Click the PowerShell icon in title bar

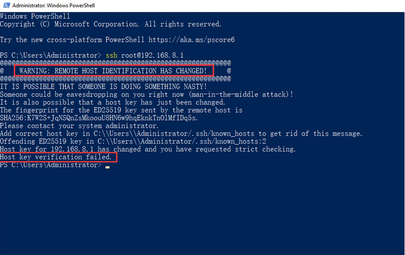[6, 5]
